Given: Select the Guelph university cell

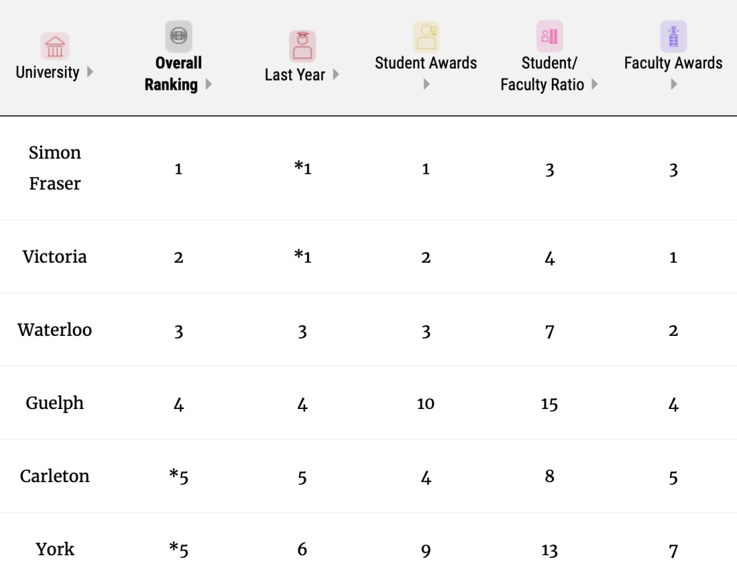Looking at the screenshot, I should (55, 403).
